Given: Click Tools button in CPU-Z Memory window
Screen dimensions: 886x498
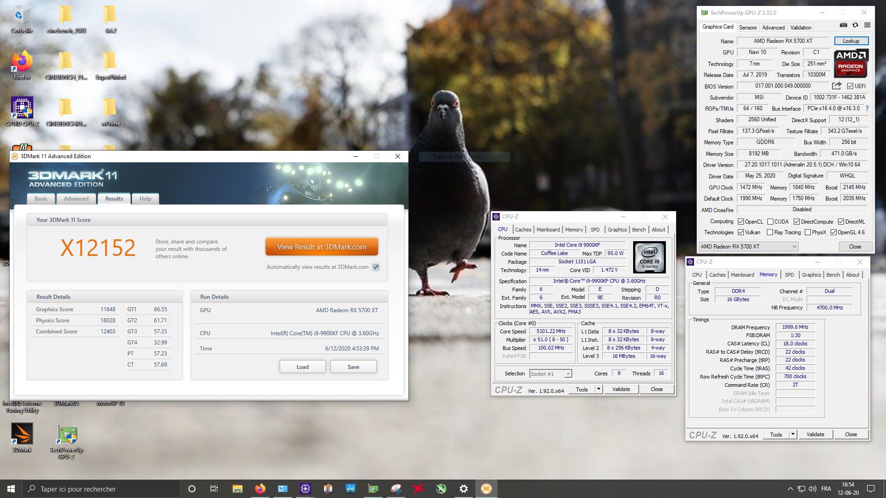Looking at the screenshot, I should 776,434.
